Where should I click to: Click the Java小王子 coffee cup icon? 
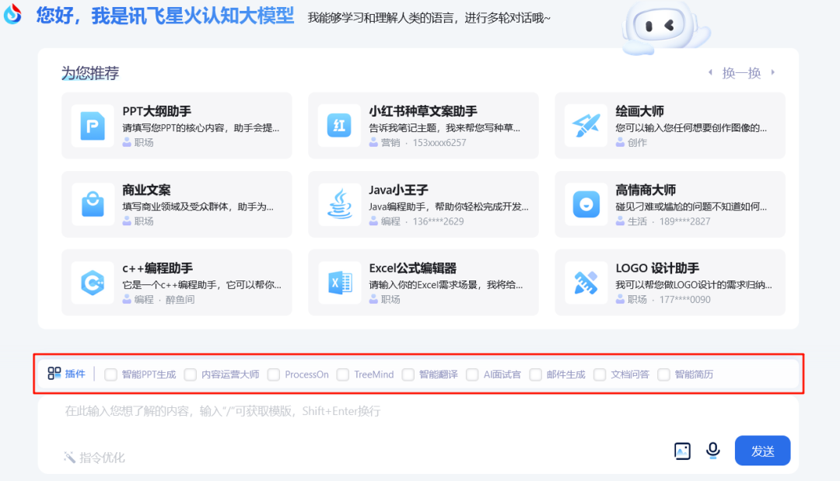tap(339, 204)
